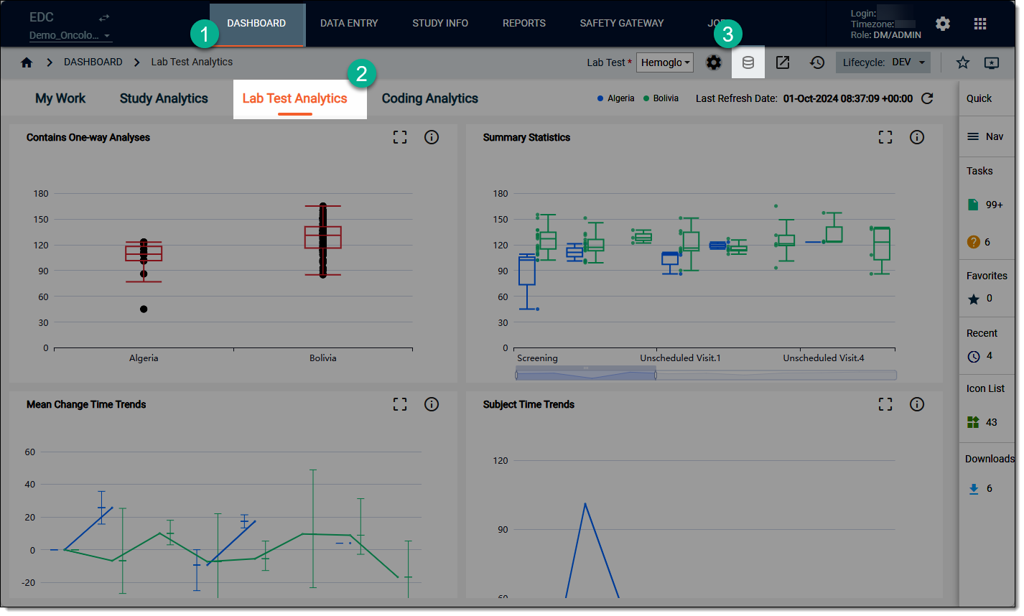Click the Algeria outlier point near 45
This screenshot has height=616, width=1024.
click(144, 309)
